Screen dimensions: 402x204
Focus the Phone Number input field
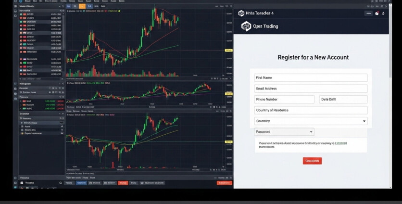point(284,99)
